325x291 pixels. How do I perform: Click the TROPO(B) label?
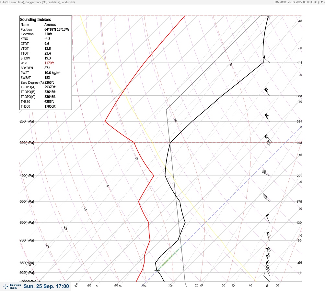28,92
